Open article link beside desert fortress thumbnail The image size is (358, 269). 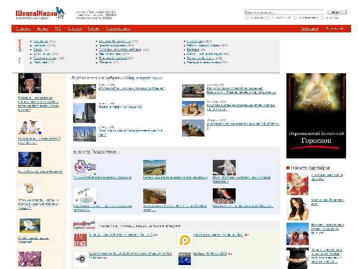[x=241, y=107]
